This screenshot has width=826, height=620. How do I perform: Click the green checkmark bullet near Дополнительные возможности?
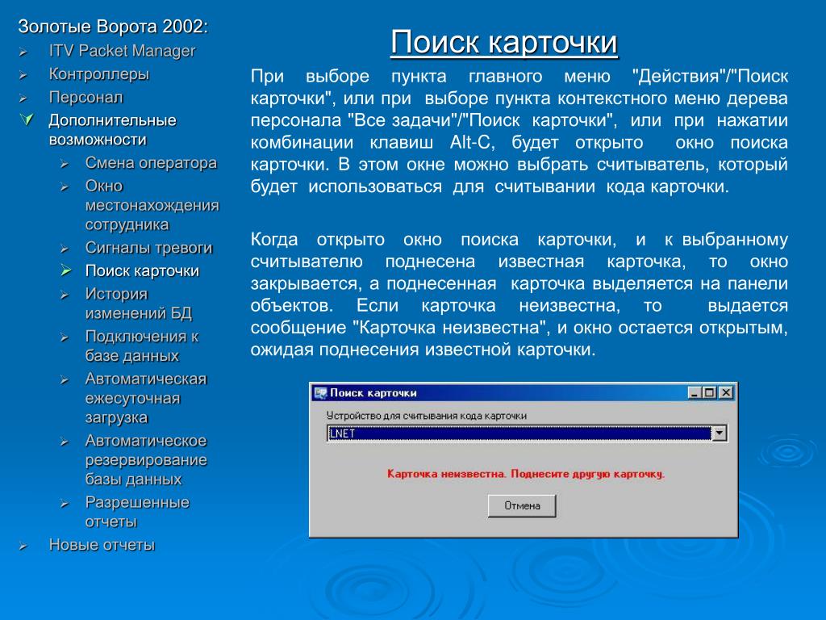click(27, 119)
